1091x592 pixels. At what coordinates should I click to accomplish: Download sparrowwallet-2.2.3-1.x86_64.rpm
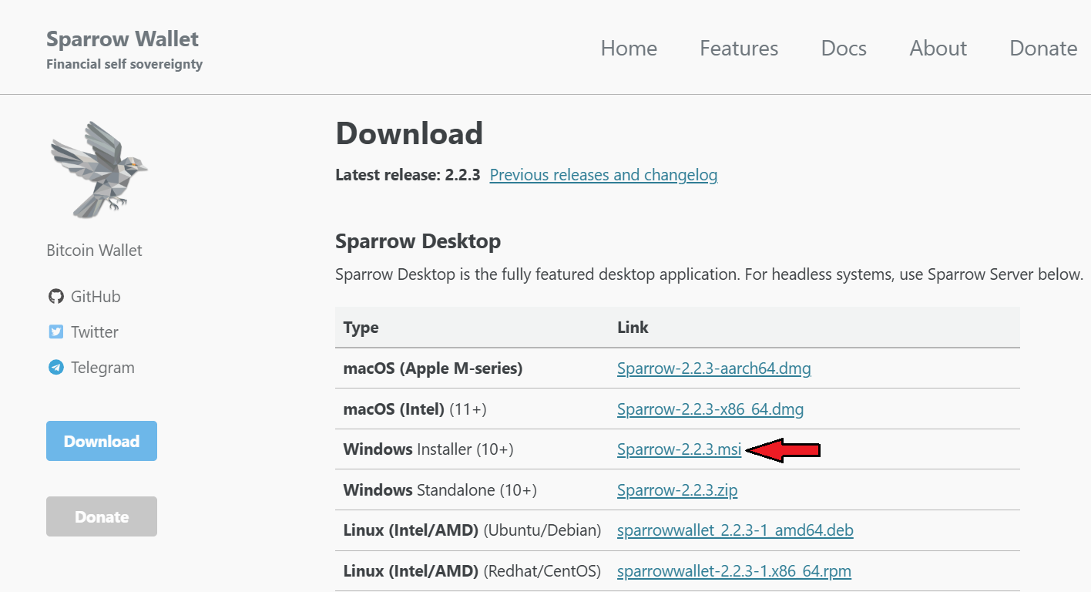(x=734, y=571)
